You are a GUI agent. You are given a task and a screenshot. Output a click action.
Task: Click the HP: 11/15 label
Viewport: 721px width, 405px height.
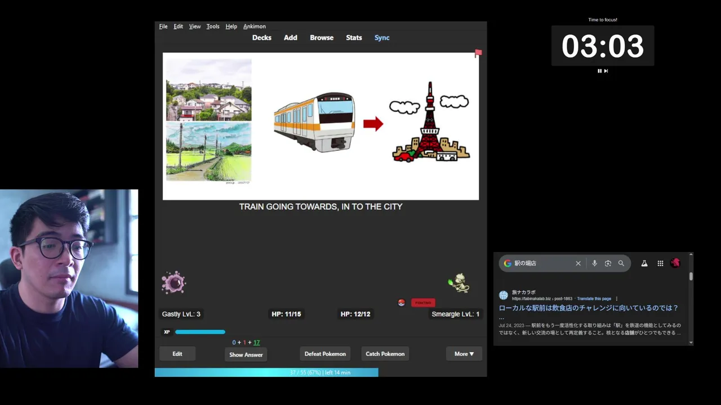(286, 314)
